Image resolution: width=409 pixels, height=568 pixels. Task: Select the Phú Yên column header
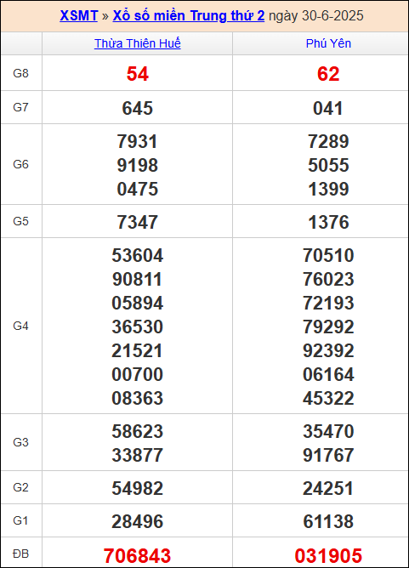(x=328, y=43)
